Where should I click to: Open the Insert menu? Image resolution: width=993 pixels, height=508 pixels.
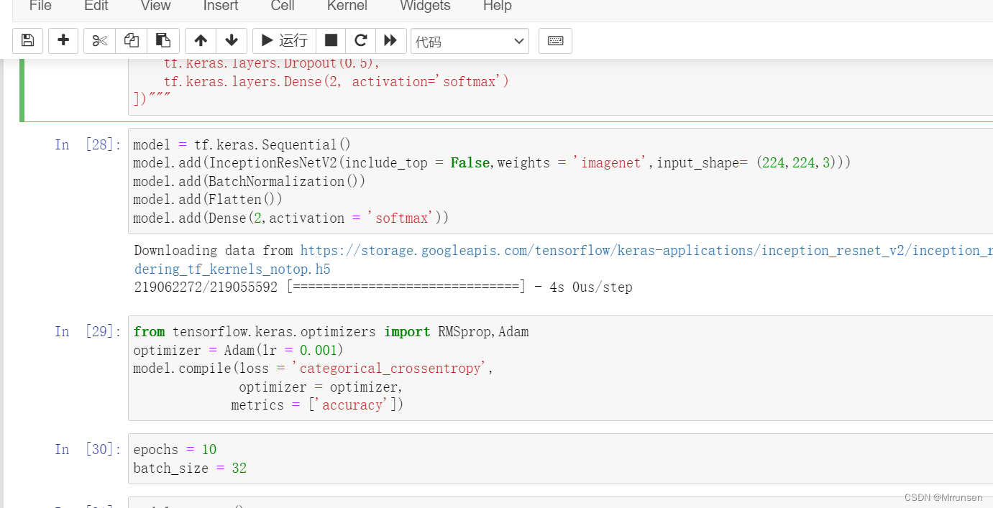coord(221,6)
